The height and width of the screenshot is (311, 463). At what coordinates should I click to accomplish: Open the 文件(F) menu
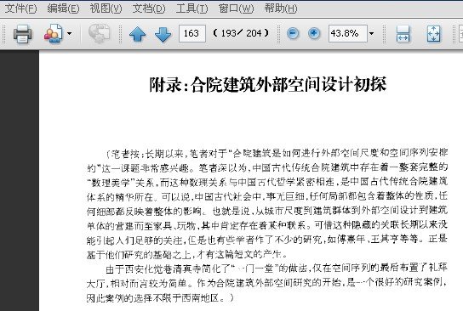point(20,8)
